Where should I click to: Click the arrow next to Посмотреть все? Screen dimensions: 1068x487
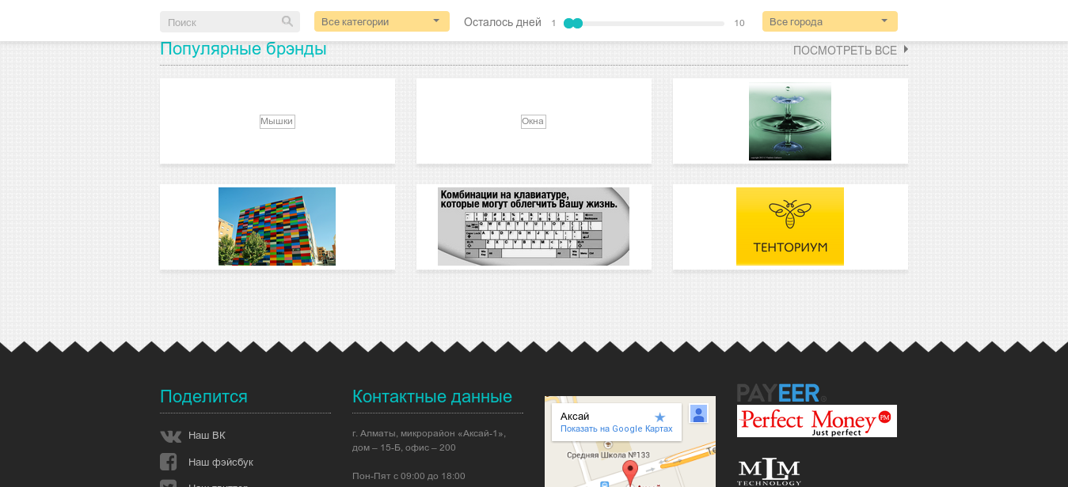click(906, 49)
